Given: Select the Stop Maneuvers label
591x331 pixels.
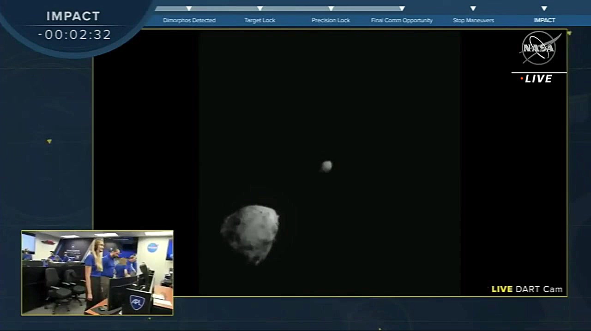Looking at the screenshot, I should click(x=473, y=20).
